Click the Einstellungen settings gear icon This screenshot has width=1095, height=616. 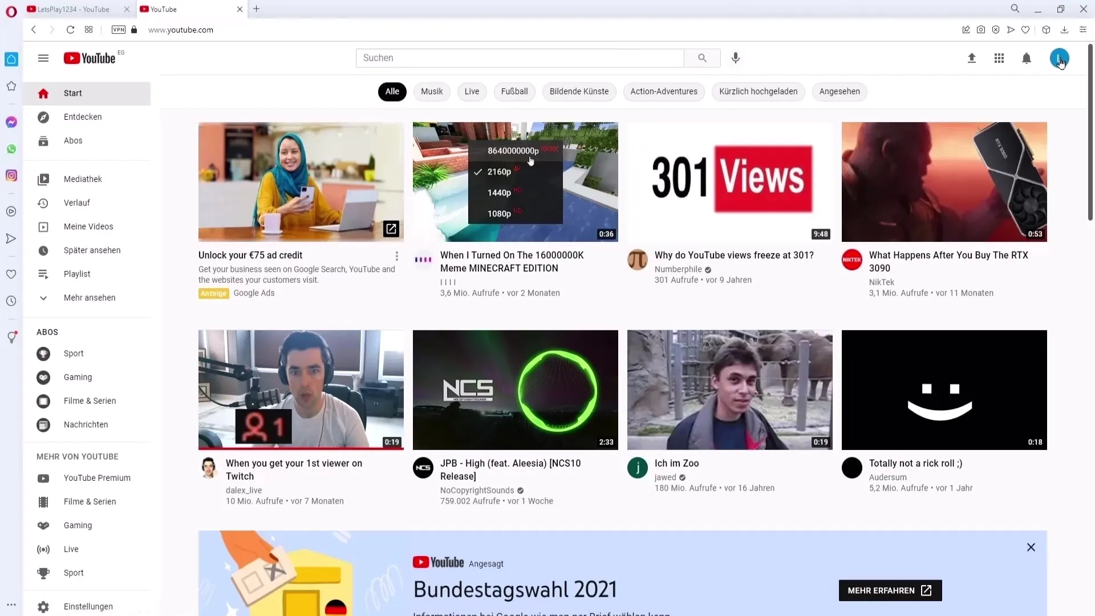(x=43, y=606)
